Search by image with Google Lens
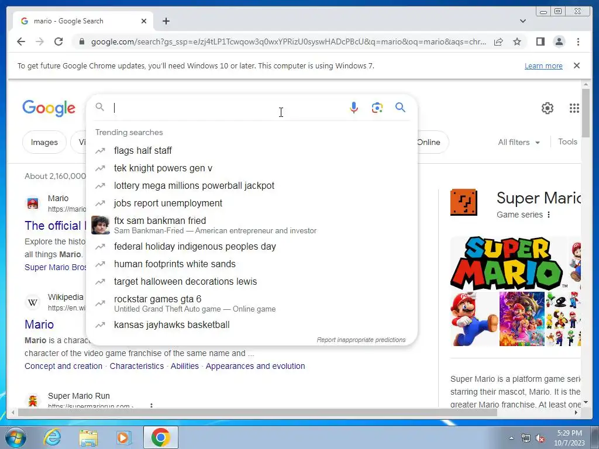The image size is (599, 449). (377, 108)
